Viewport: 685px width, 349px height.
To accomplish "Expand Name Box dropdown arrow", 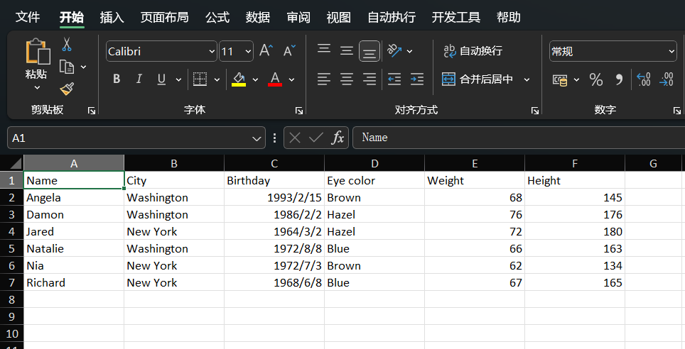I will pyautogui.click(x=257, y=139).
